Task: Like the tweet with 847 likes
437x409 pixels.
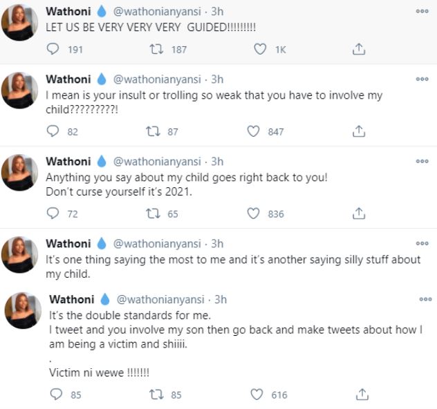Action: coord(254,131)
